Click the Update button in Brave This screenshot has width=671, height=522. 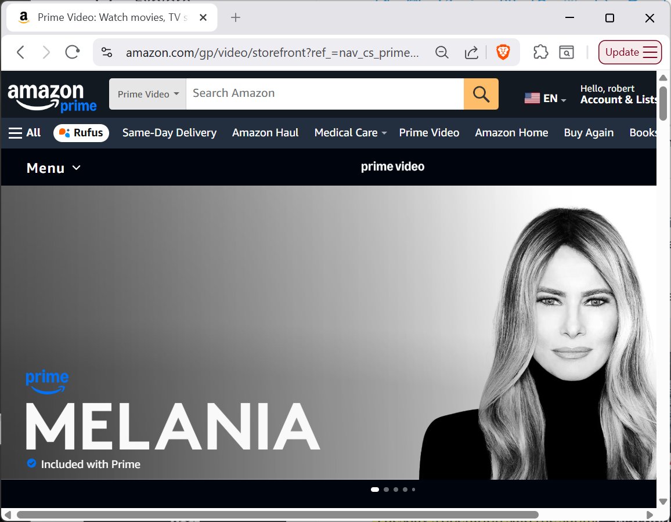630,52
